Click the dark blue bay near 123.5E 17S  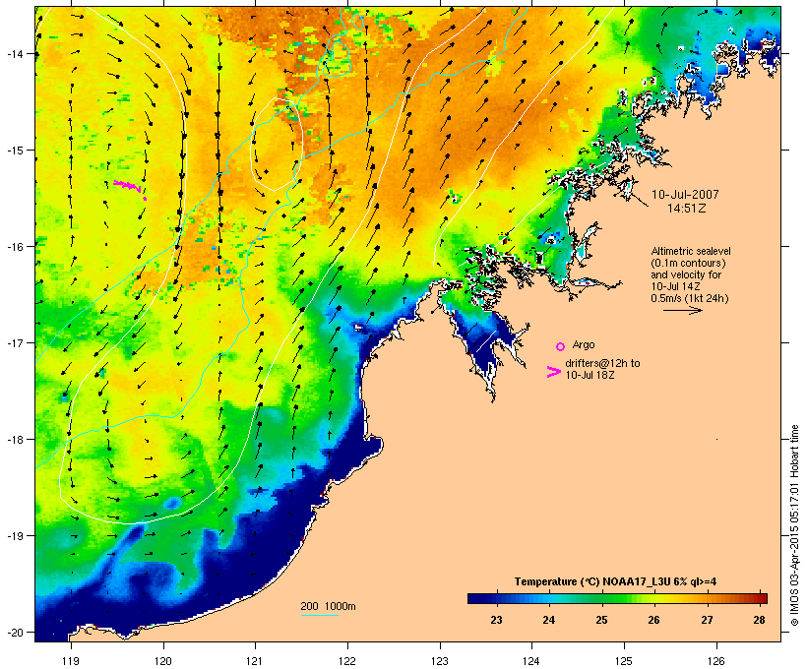coord(484,343)
